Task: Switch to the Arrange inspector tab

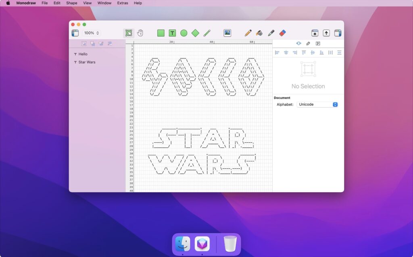Action: click(x=298, y=43)
